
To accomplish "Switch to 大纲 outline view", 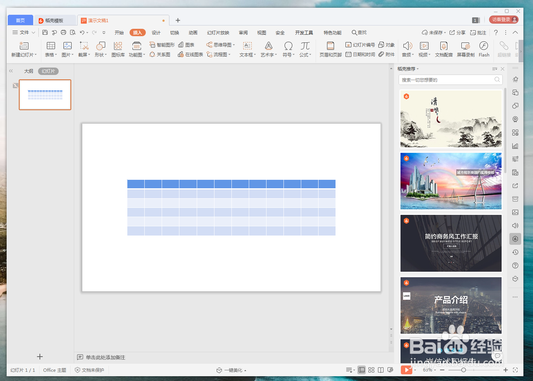I will (29, 71).
